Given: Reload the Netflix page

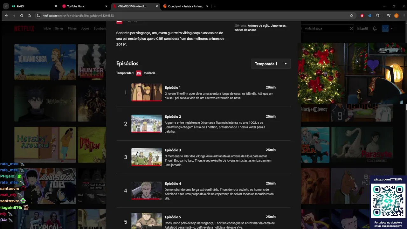Looking at the screenshot, I should [x=22, y=16].
